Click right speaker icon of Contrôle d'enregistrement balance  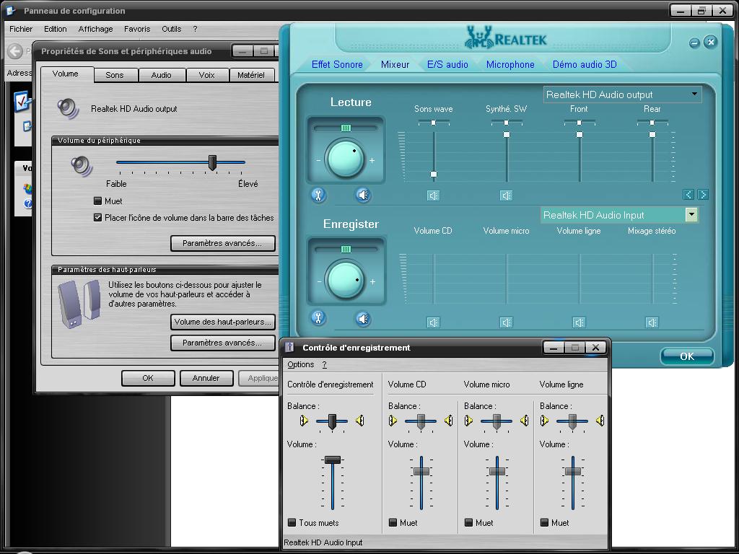[x=360, y=421]
